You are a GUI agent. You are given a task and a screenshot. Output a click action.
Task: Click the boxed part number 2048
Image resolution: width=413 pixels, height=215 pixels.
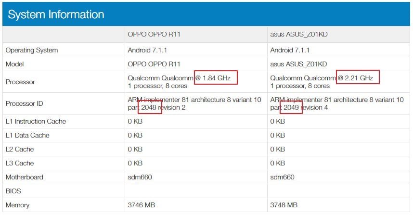[150, 107]
